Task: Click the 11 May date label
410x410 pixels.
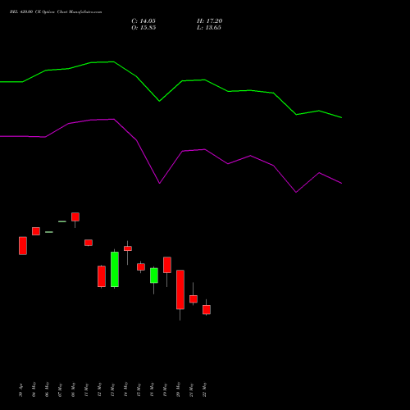Action: click(86, 389)
